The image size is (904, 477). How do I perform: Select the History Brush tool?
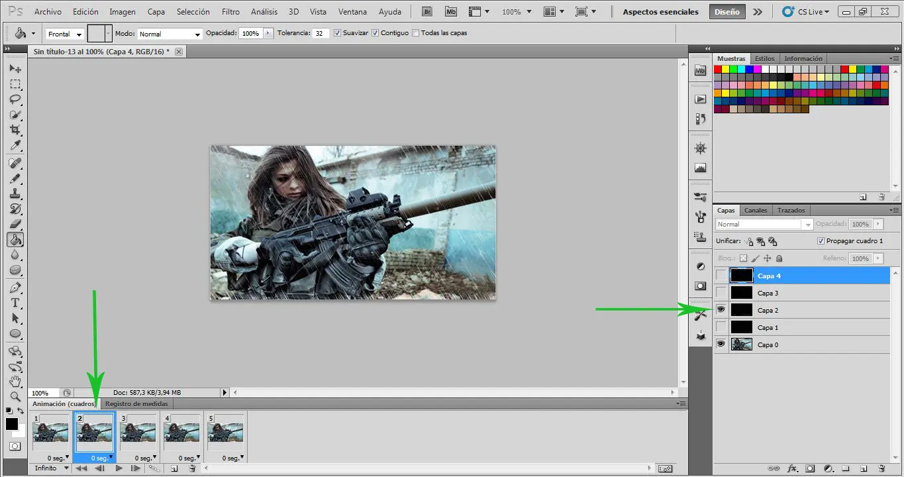[15, 209]
